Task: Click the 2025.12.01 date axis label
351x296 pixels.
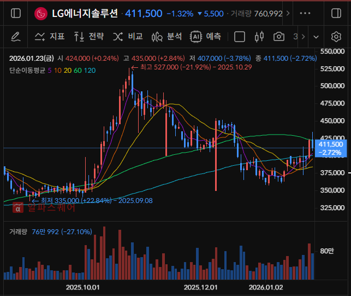Action: point(200,287)
